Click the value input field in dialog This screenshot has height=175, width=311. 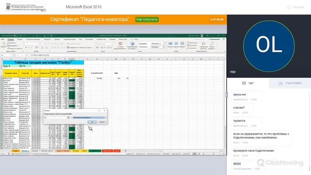click(x=56, y=118)
